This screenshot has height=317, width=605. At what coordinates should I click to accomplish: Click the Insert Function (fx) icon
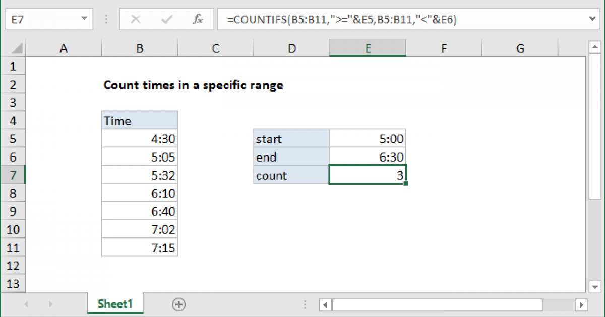tap(197, 19)
